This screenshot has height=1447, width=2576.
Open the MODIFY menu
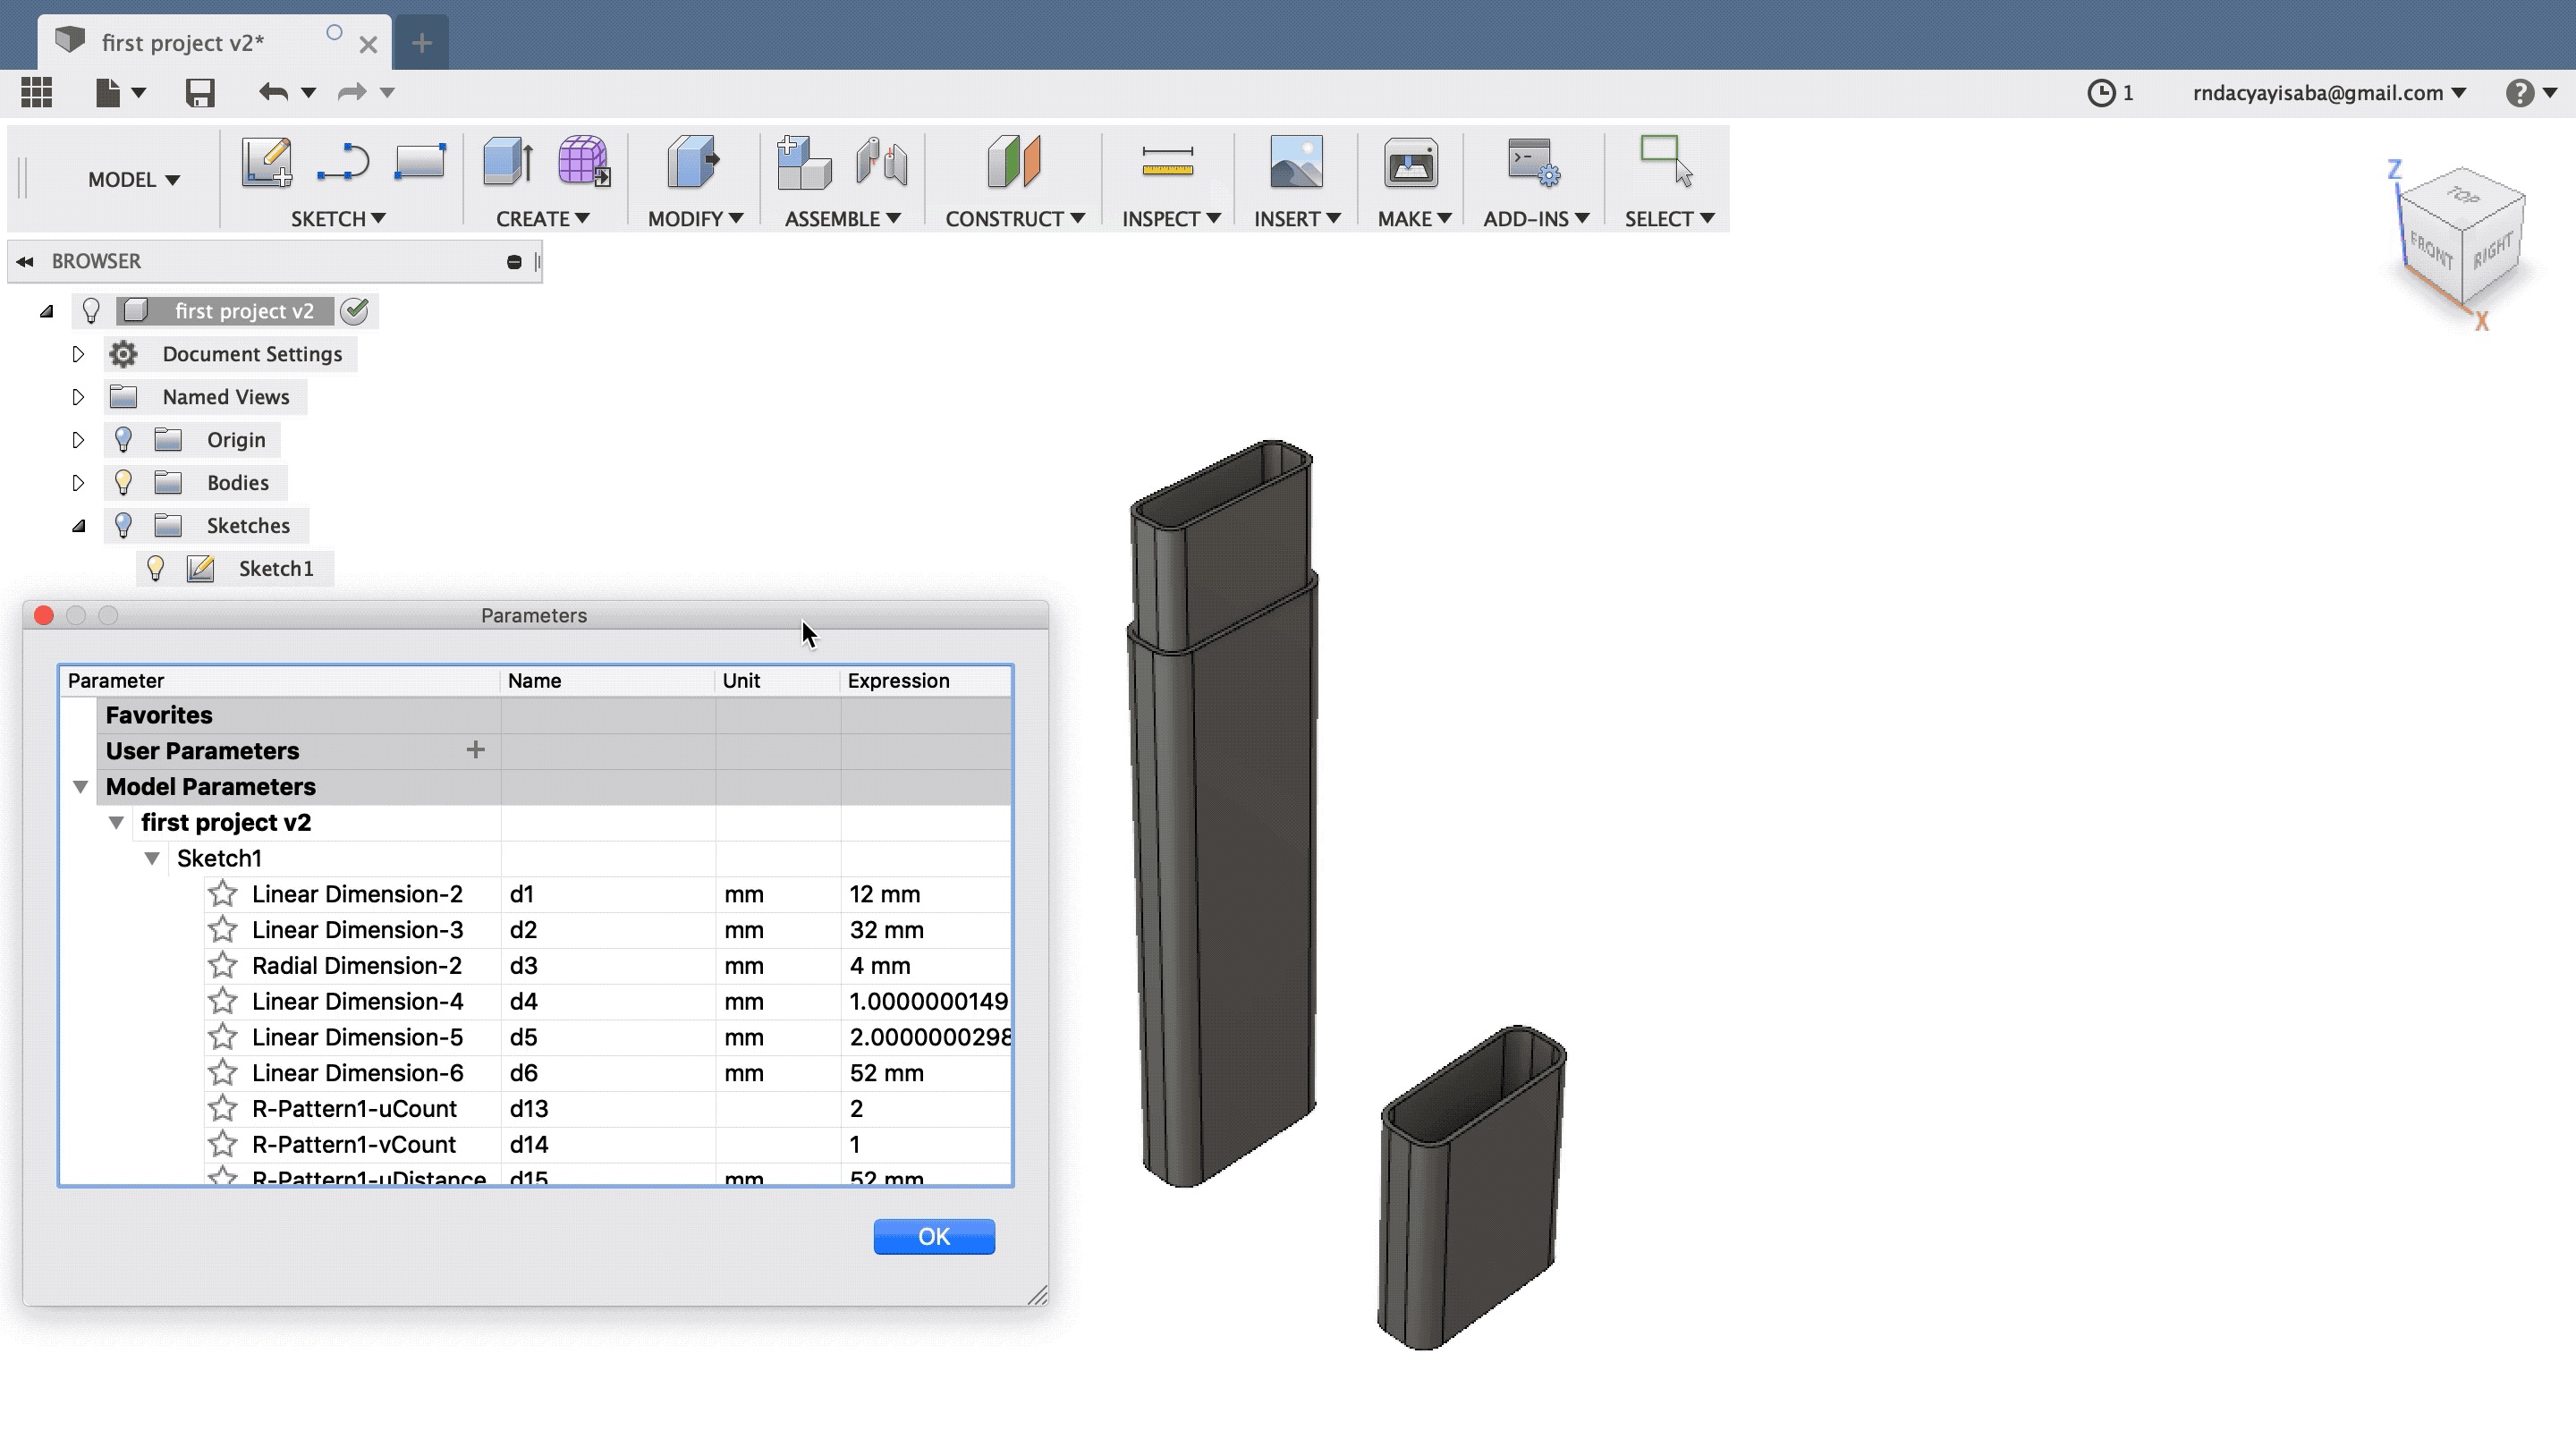coord(695,219)
